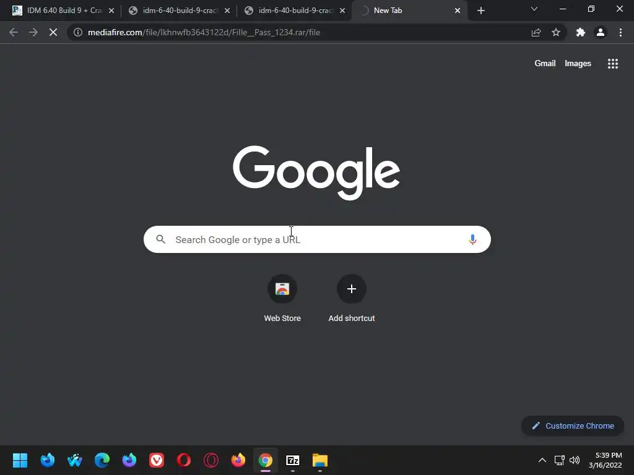Viewport: 634px width, 475px height.
Task: Close the New Tab tab
Action: click(458, 11)
